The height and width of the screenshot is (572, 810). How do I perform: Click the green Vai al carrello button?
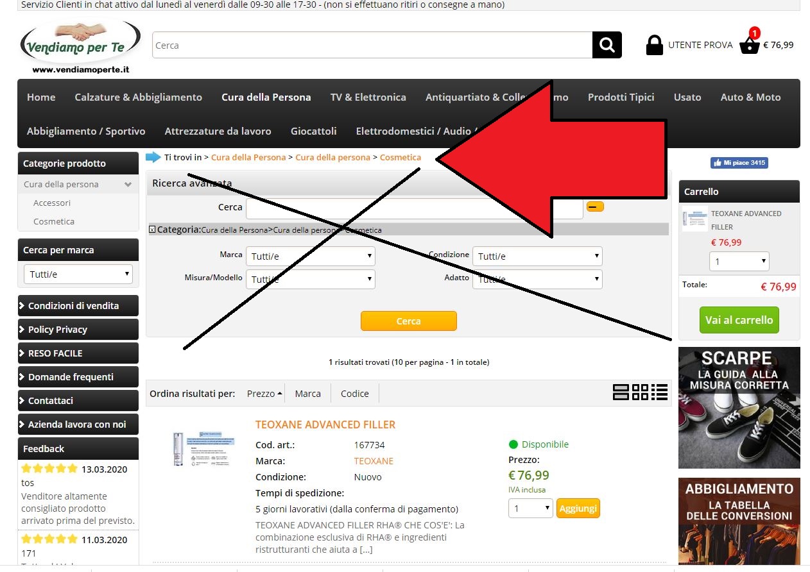point(739,319)
